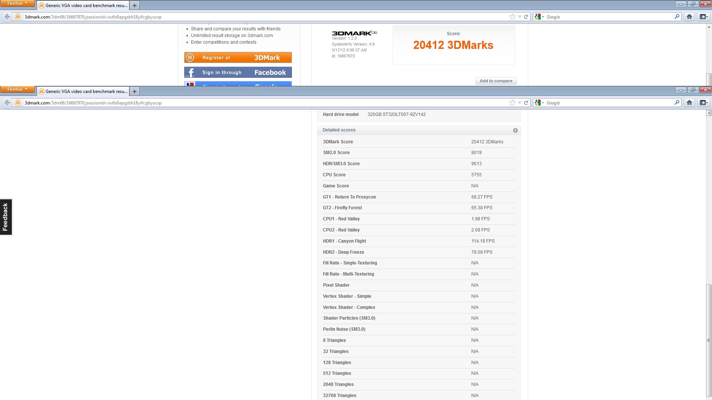Click the Hard drive model value text
The width and height of the screenshot is (712, 400).
click(x=396, y=114)
